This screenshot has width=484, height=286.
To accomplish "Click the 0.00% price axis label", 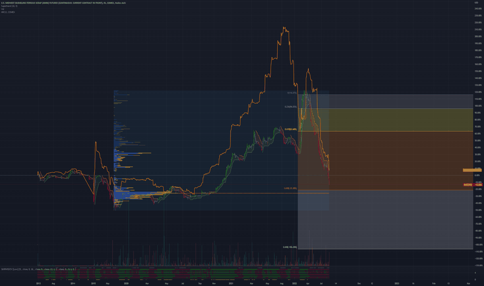I will [x=477, y=175].
